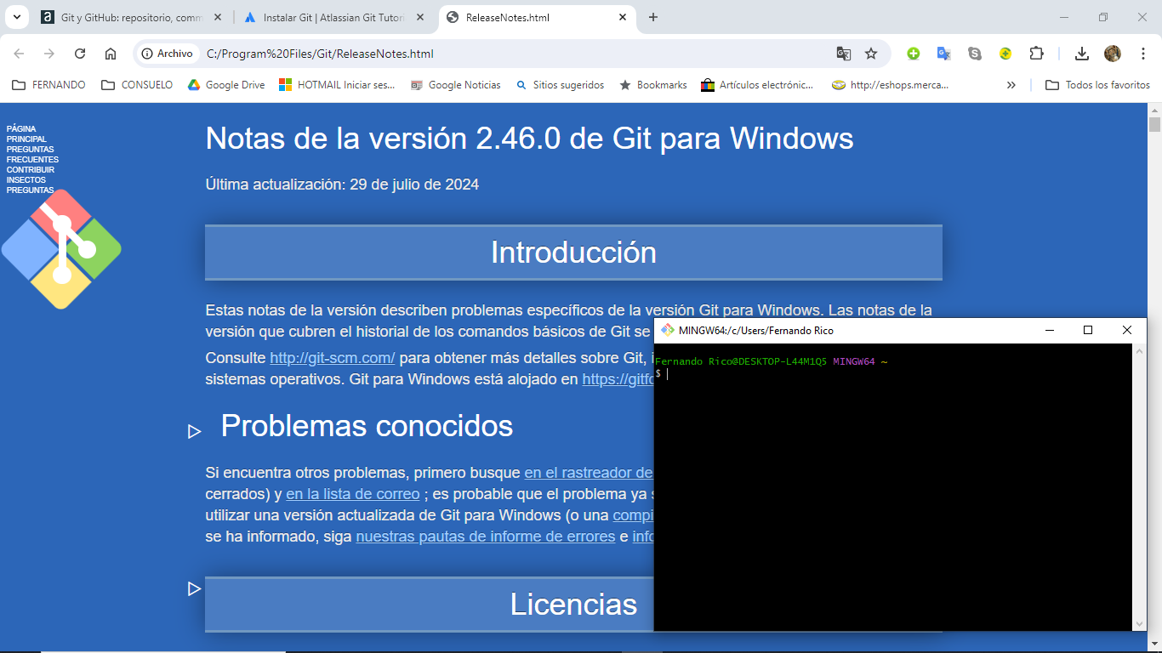Close the Git y GitHub tab
Screen dimensions: 1162x653
[218, 17]
